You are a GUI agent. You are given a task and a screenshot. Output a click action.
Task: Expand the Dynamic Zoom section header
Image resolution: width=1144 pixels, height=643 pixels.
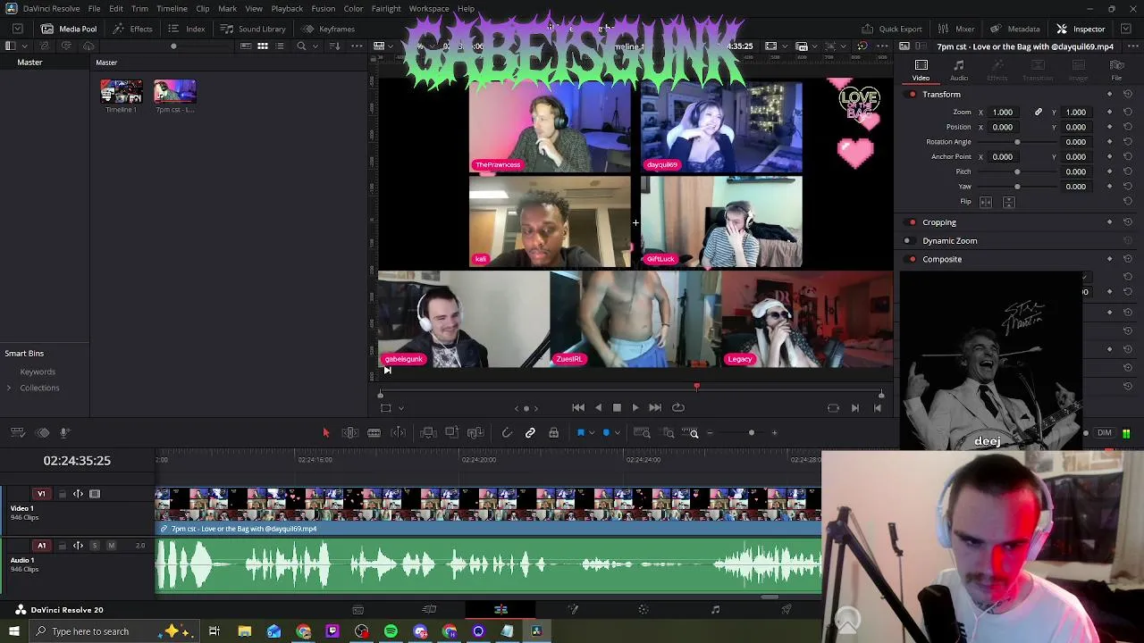click(949, 241)
